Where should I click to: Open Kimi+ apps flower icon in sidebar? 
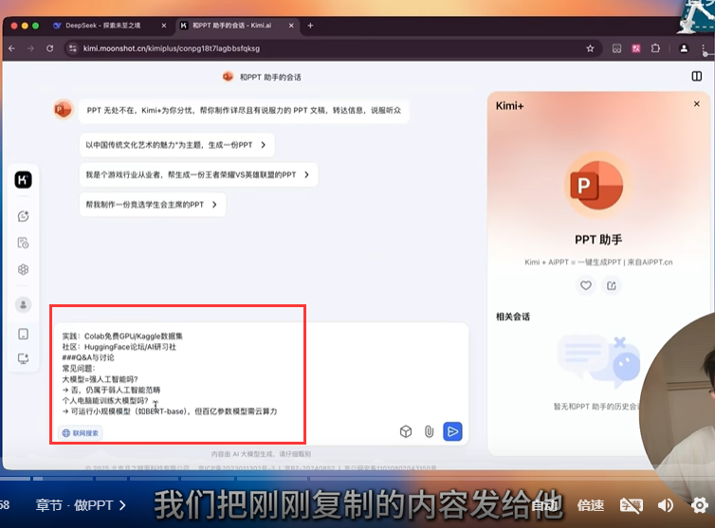coord(24,269)
